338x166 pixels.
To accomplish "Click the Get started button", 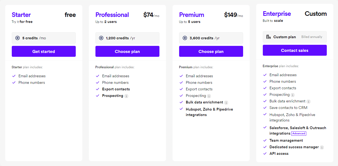I will (44, 51).
